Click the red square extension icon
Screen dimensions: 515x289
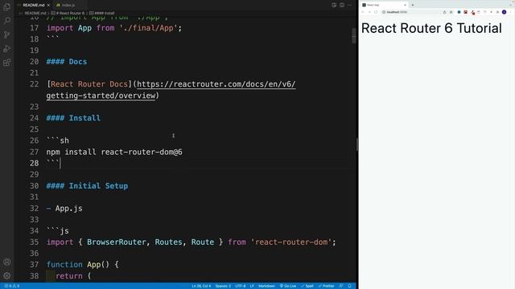465,12
